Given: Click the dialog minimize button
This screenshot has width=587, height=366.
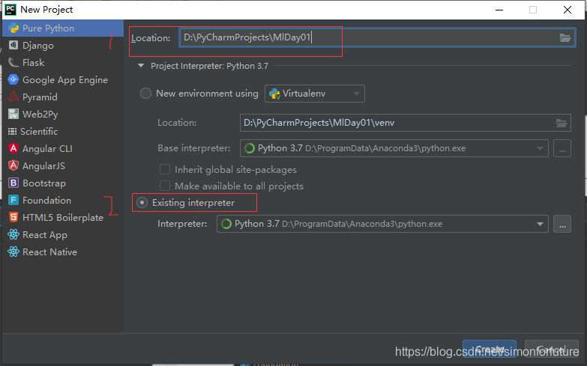Looking at the screenshot, I should (499, 10).
